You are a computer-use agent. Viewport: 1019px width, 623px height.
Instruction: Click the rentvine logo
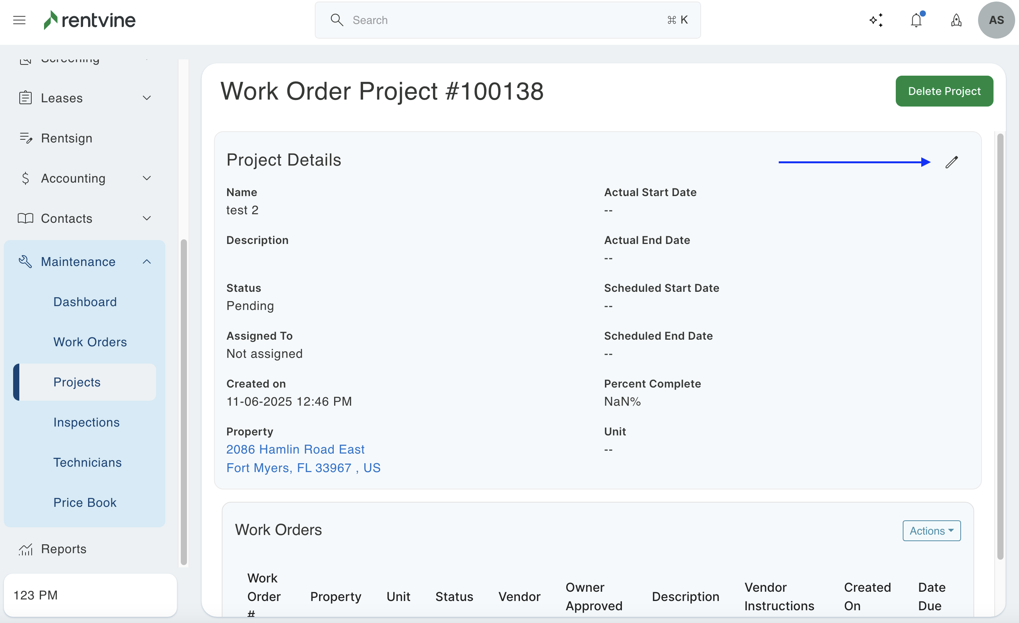click(x=90, y=20)
